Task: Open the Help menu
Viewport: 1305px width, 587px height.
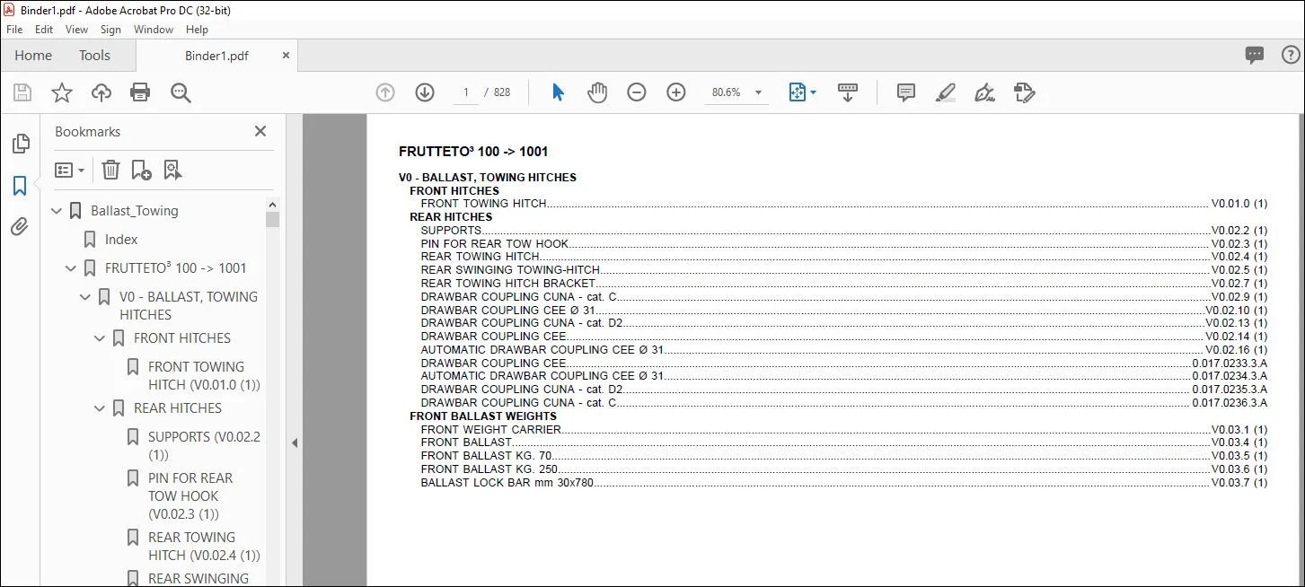Action: coord(197,30)
